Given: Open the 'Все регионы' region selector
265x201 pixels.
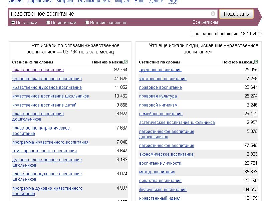Looking at the screenshot, I should [205, 22].
